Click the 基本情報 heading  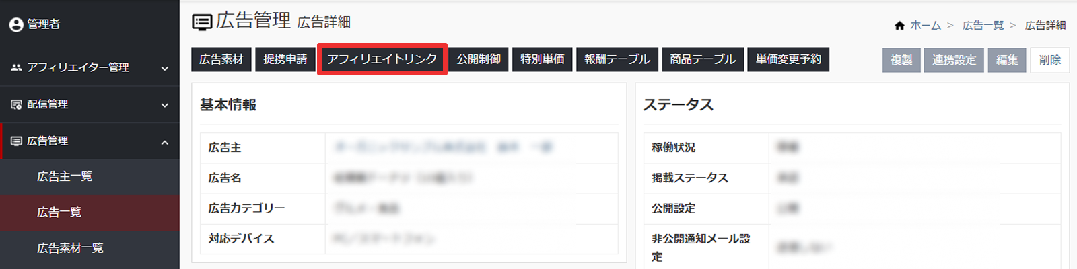228,105
